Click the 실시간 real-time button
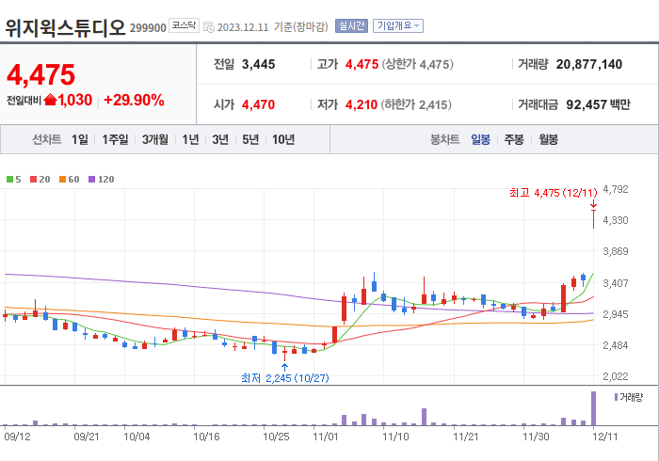Viewport: 659px width, 461px height. [351, 26]
